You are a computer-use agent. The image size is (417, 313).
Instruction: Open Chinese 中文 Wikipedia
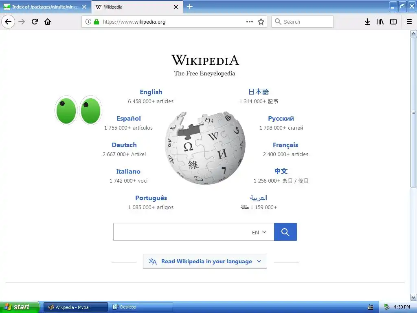(x=281, y=171)
